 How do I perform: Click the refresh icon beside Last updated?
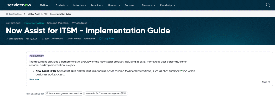7,39
